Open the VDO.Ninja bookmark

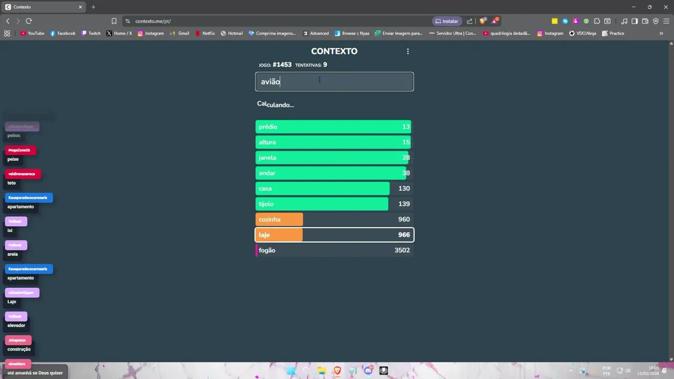(x=582, y=33)
